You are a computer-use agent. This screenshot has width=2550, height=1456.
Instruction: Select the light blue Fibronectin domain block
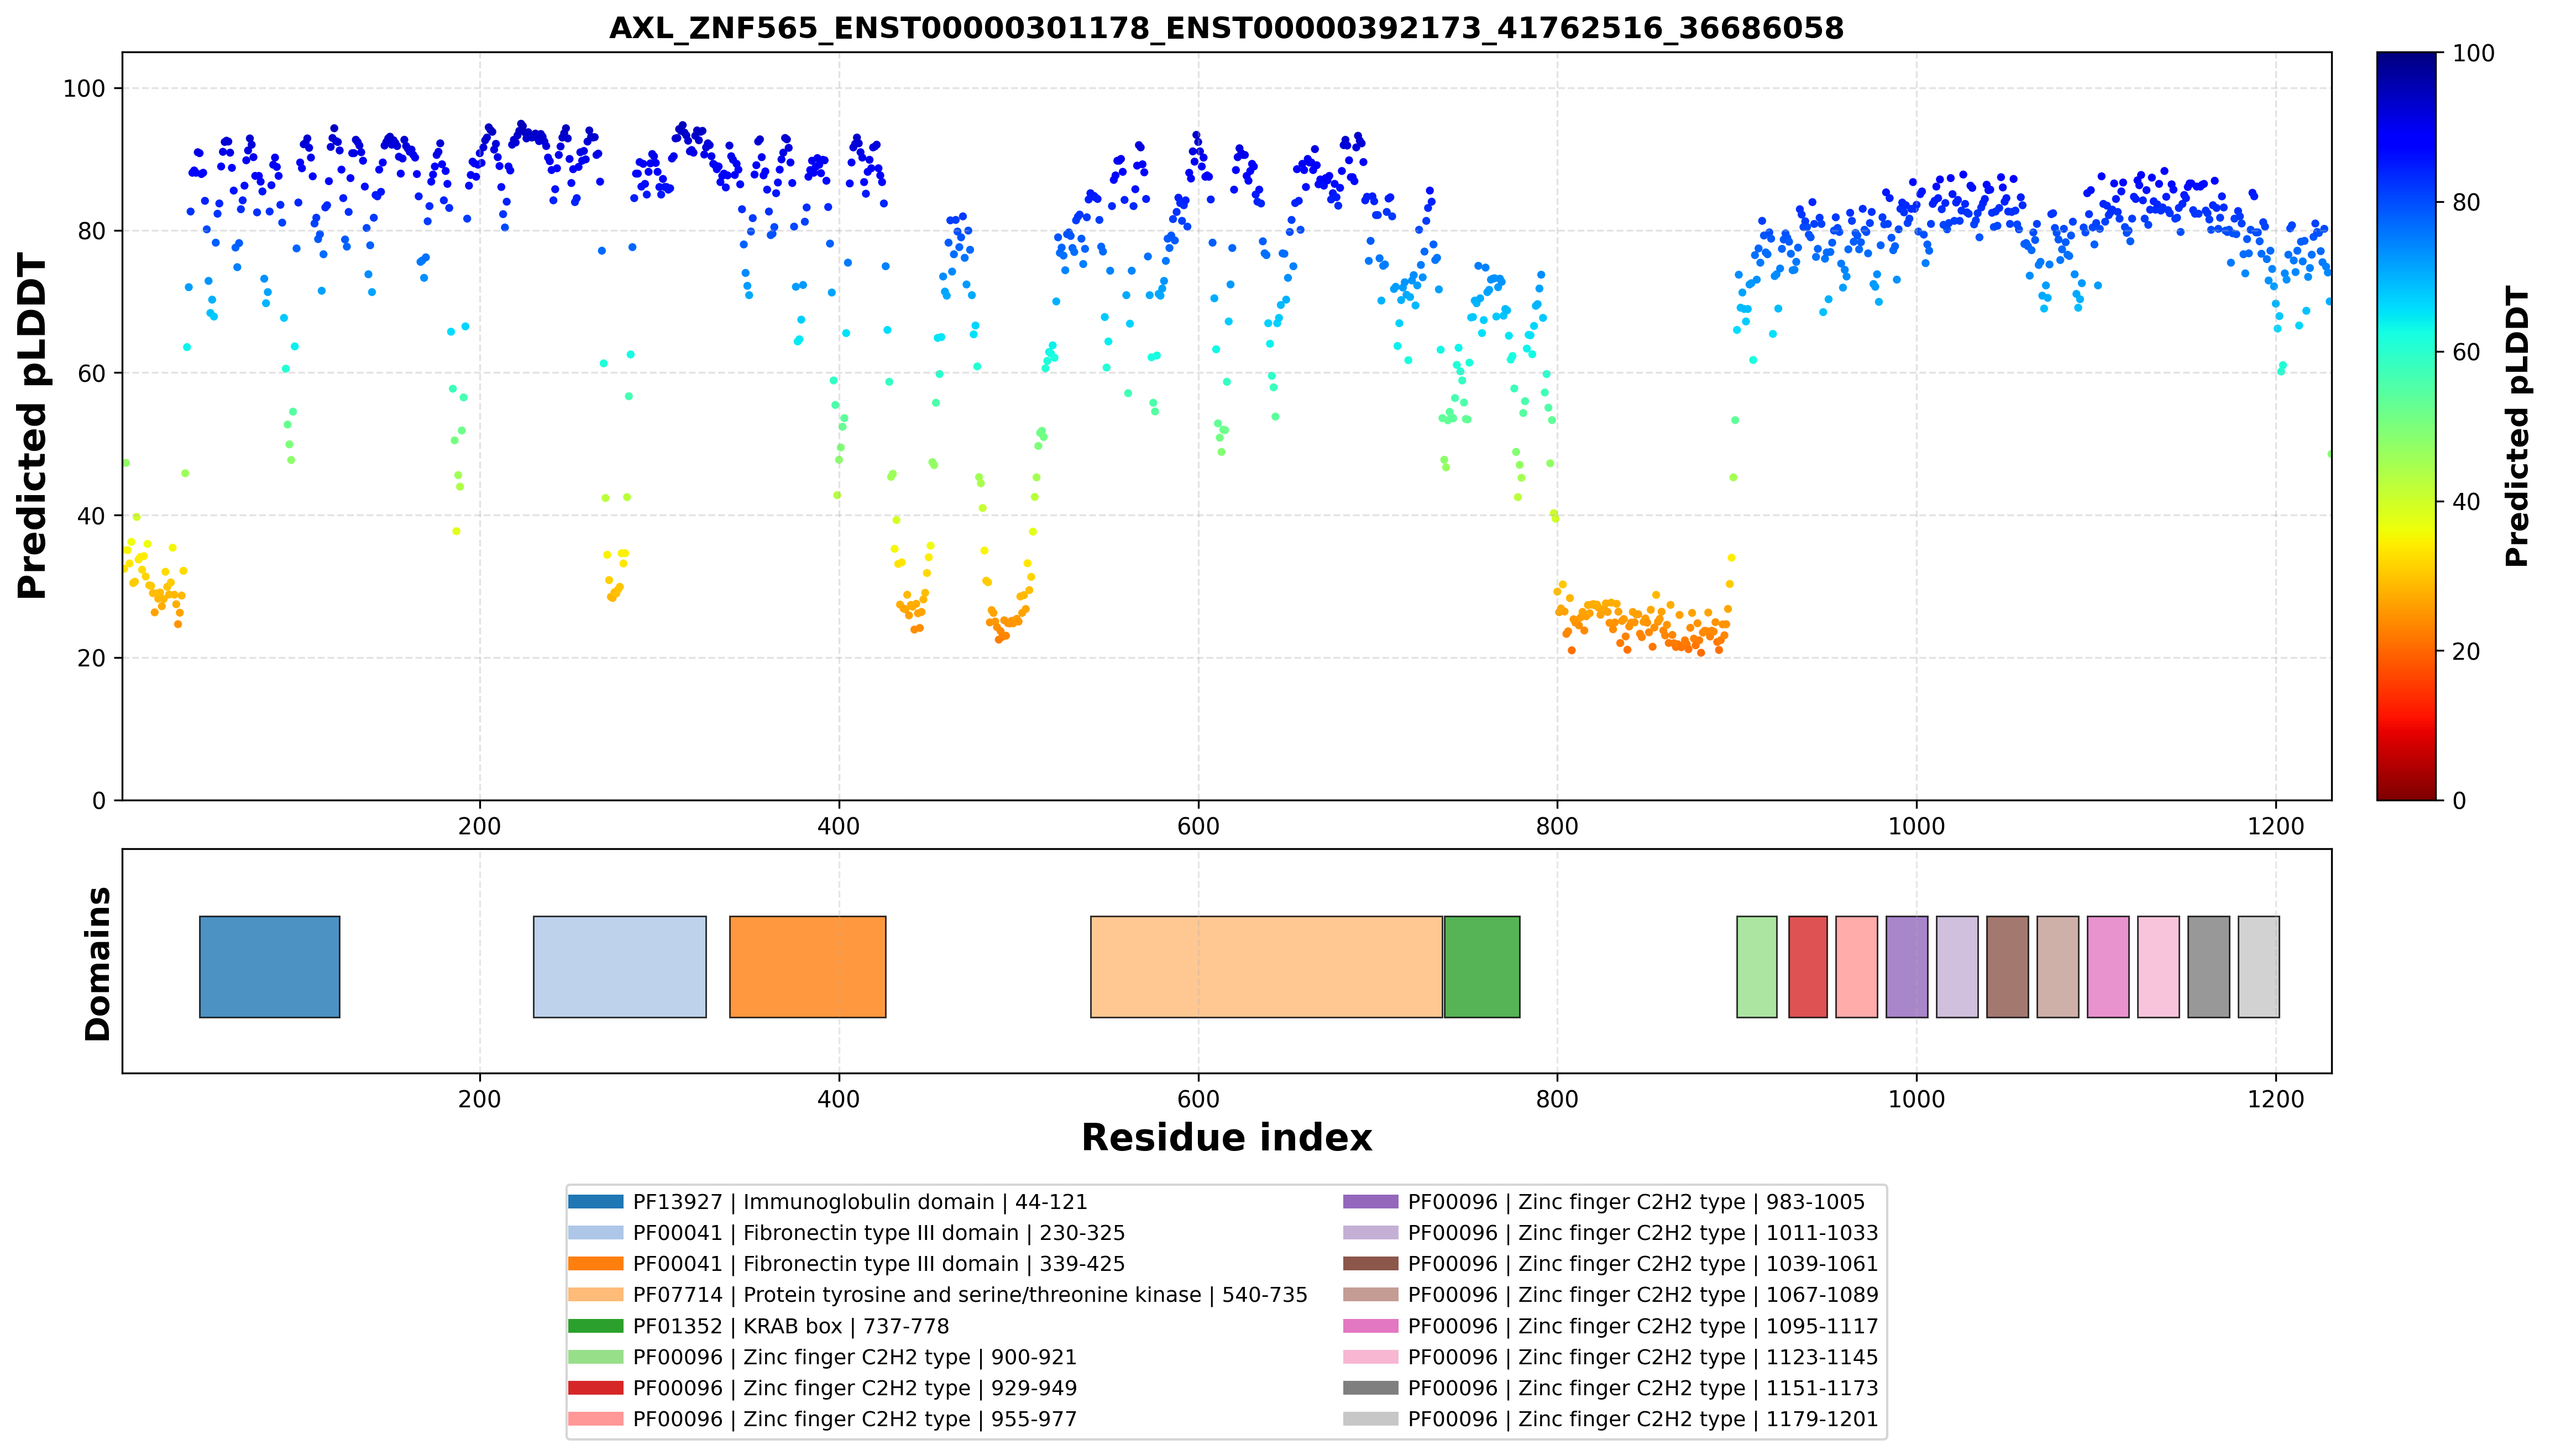tap(619, 966)
